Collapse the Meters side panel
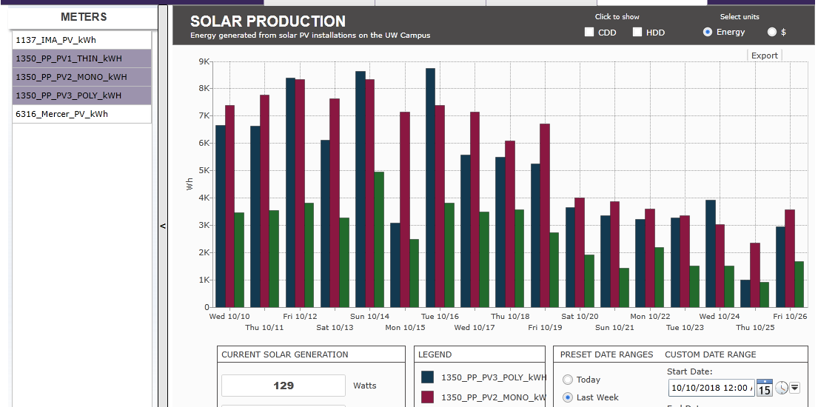 [x=163, y=226]
